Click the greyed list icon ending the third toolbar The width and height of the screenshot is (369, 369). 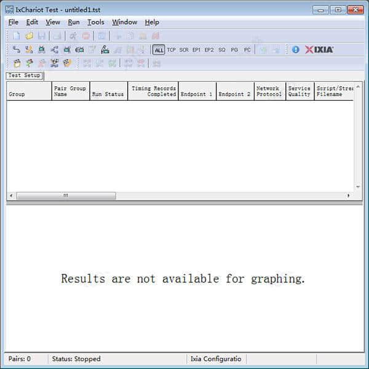click(156, 63)
